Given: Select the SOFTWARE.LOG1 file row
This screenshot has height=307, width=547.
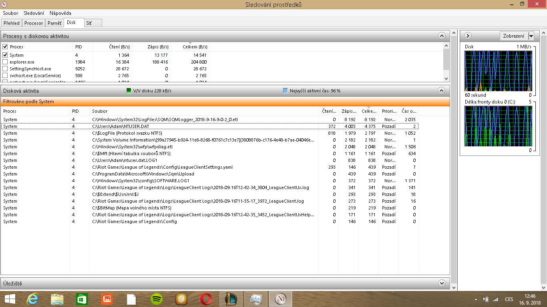Looking at the screenshot, I should pos(210,181).
